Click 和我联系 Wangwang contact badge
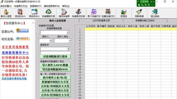The width and height of the screenshot is (177, 99). (x=23, y=39)
